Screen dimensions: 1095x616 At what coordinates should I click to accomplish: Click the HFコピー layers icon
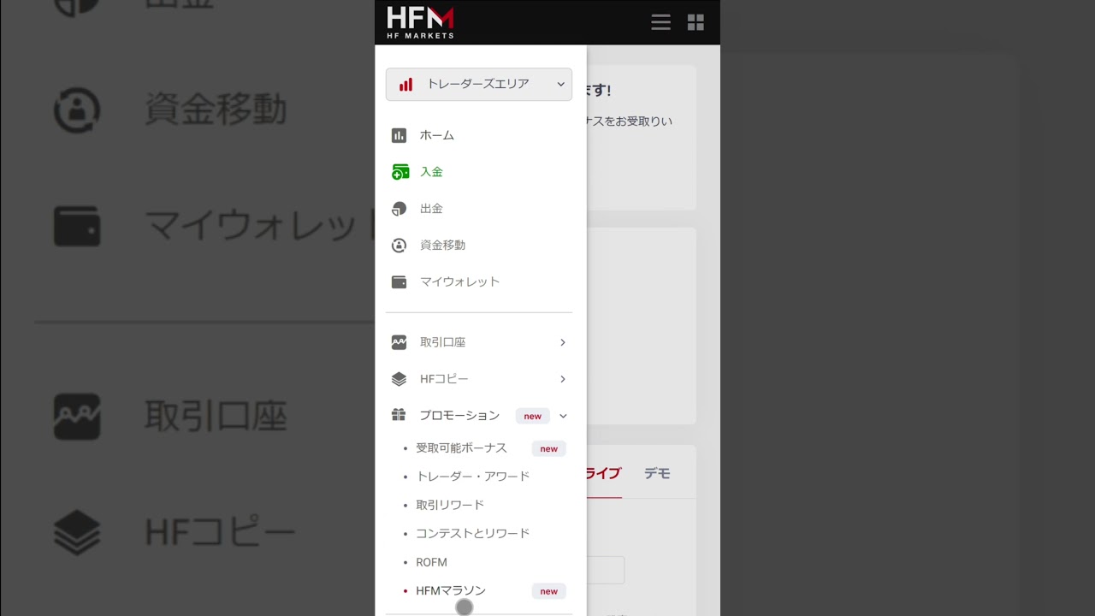pyautogui.click(x=399, y=379)
